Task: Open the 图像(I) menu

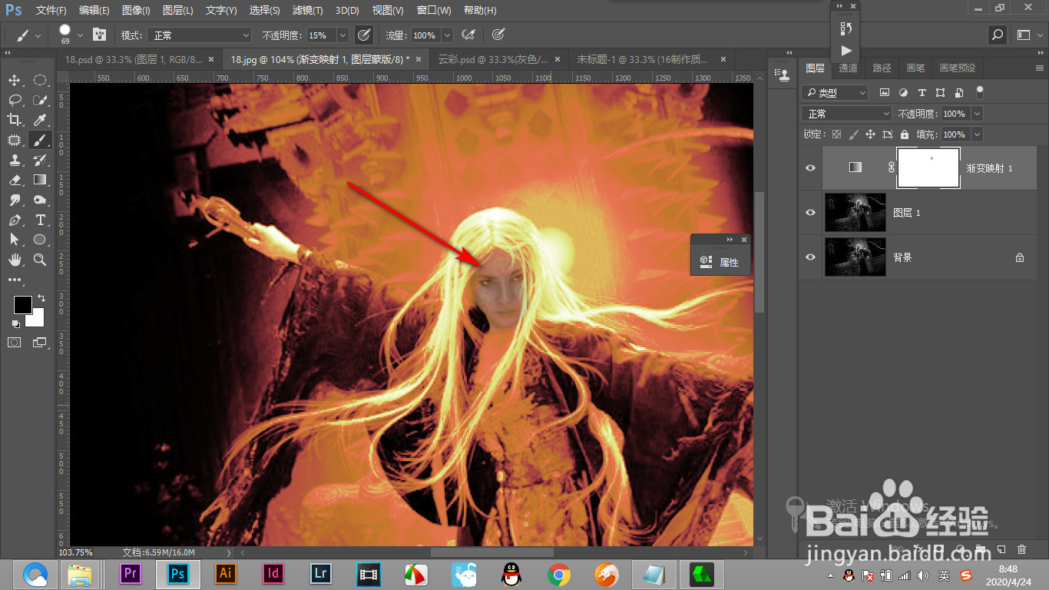Action: click(136, 10)
